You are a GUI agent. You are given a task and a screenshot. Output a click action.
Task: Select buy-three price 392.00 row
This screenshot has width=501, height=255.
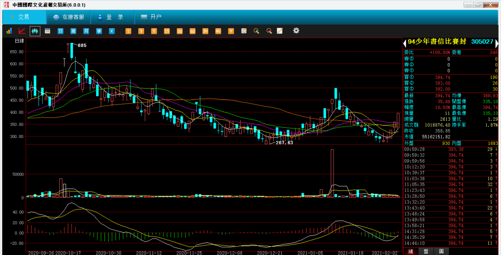tap(451, 89)
